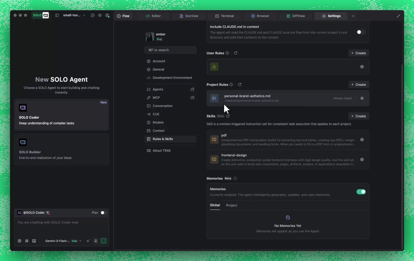Create a new Project Rule
This screenshot has height=261, width=414.
[358, 84]
